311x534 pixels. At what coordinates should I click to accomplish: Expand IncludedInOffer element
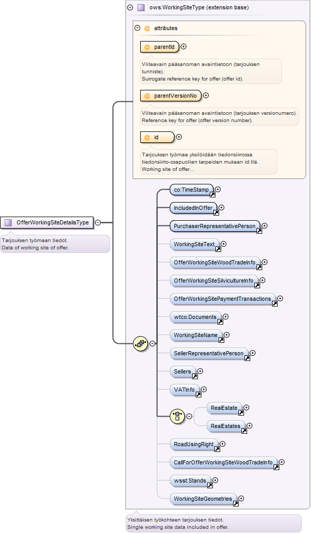click(x=222, y=207)
